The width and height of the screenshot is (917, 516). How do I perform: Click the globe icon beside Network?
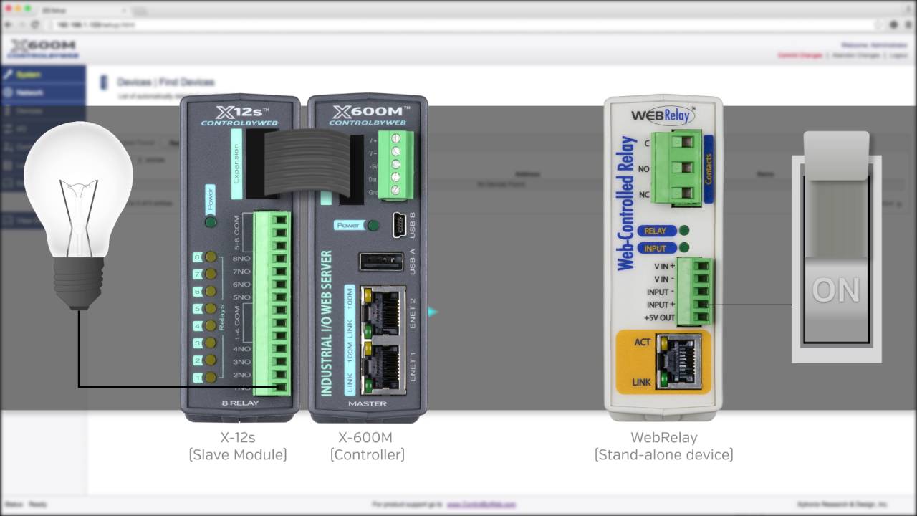[8, 92]
